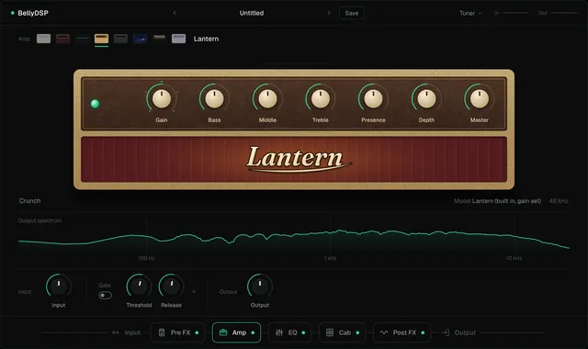Click the 100 Hz spectrum axis label
588x349 pixels.
(146, 258)
